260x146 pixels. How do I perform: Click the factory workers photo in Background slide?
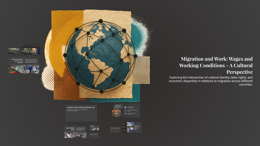pos(24,69)
